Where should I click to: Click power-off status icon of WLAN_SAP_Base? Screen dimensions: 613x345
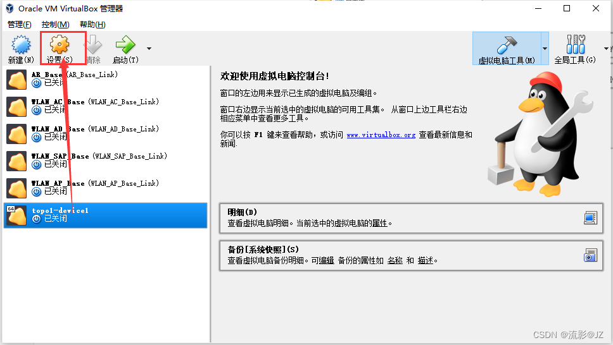click(36, 165)
